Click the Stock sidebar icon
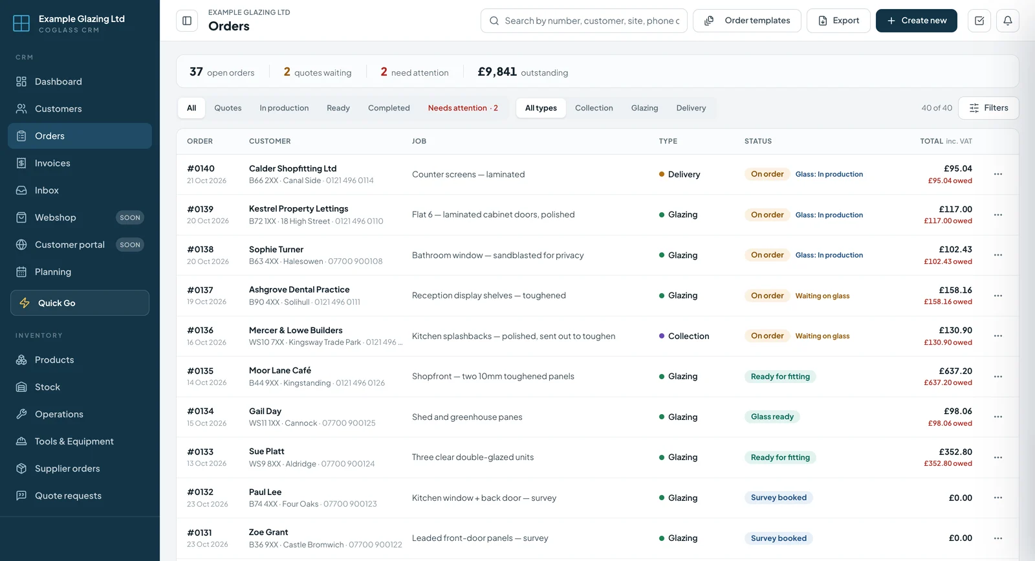Viewport: 1035px width, 561px height. [21, 387]
